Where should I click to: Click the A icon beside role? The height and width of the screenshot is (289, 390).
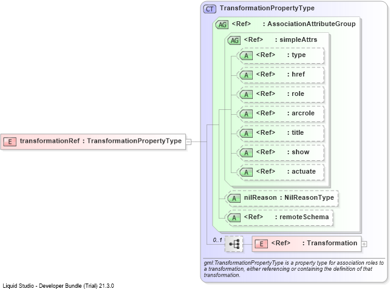pyautogui.click(x=246, y=95)
